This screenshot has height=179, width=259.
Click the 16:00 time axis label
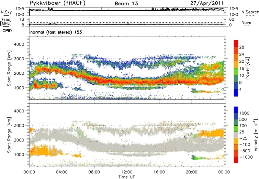click(159, 172)
